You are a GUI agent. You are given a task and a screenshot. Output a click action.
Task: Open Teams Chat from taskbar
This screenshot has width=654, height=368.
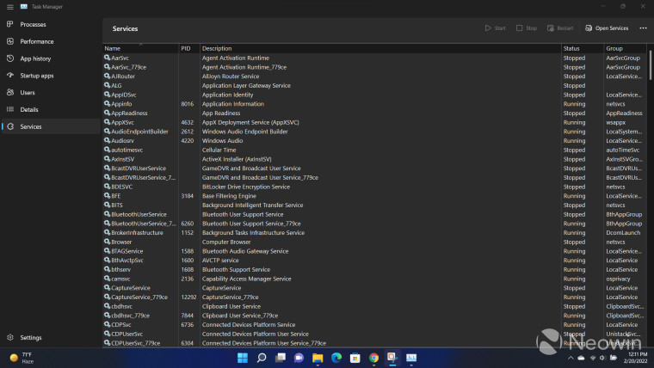[299, 358]
